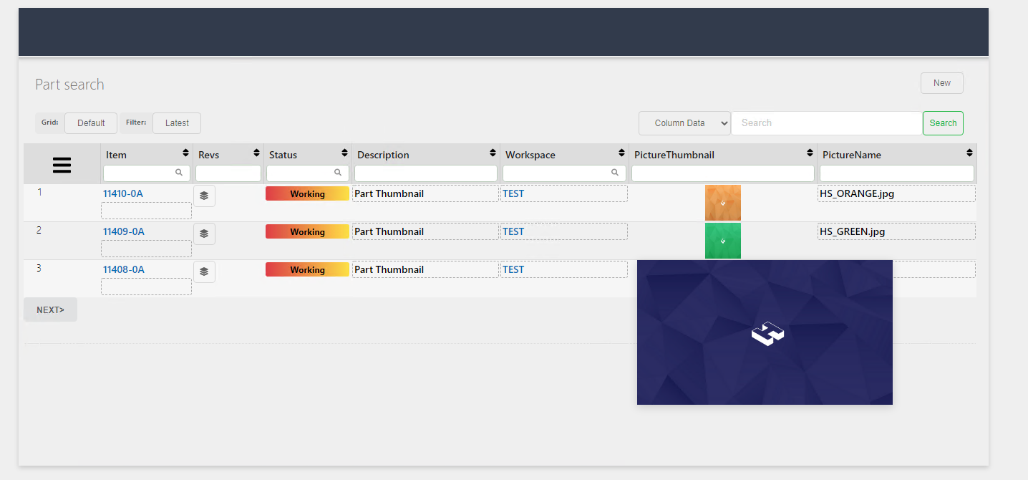
Task: Sort by the PictureThumbnail column arrows
Action: click(810, 153)
